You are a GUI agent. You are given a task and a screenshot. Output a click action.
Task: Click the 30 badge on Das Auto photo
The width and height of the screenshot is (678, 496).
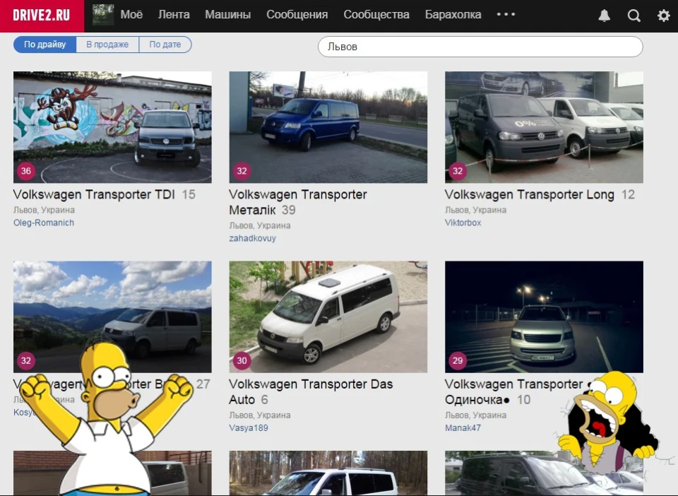coord(242,360)
